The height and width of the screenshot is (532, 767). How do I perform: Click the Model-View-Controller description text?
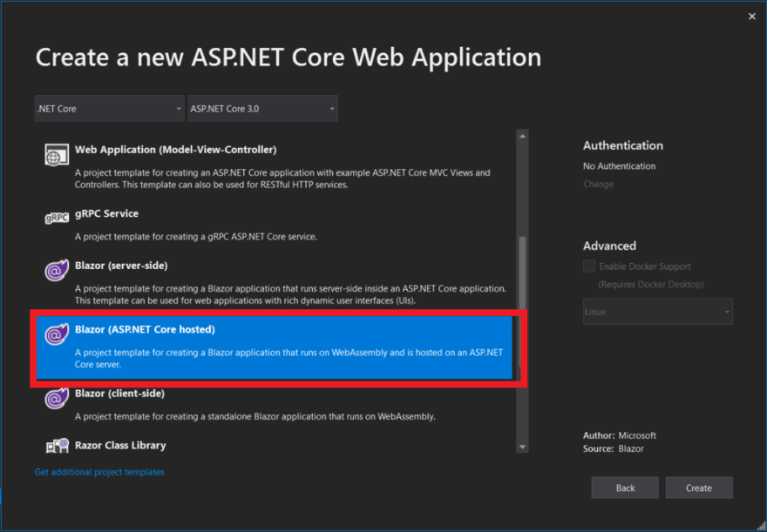tap(282, 178)
